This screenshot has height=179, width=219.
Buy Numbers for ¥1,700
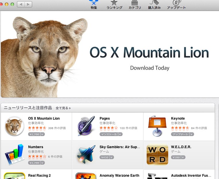point(34,163)
